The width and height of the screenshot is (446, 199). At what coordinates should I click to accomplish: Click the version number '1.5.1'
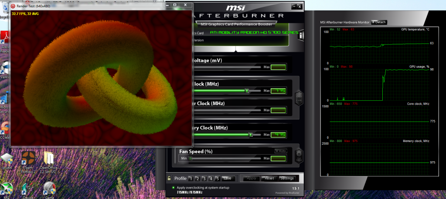click(x=296, y=188)
